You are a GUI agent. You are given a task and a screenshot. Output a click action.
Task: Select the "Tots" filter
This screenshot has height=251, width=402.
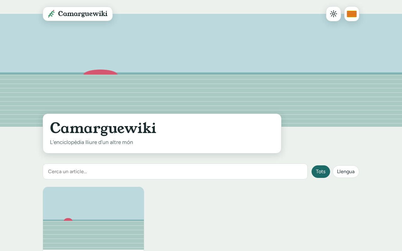[321, 172]
